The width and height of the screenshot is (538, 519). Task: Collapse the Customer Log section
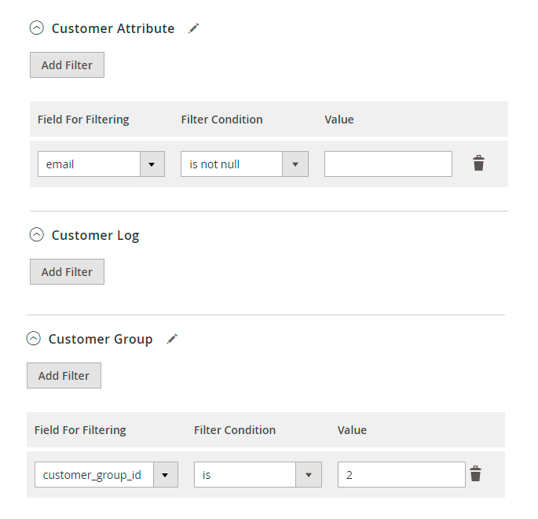point(37,235)
